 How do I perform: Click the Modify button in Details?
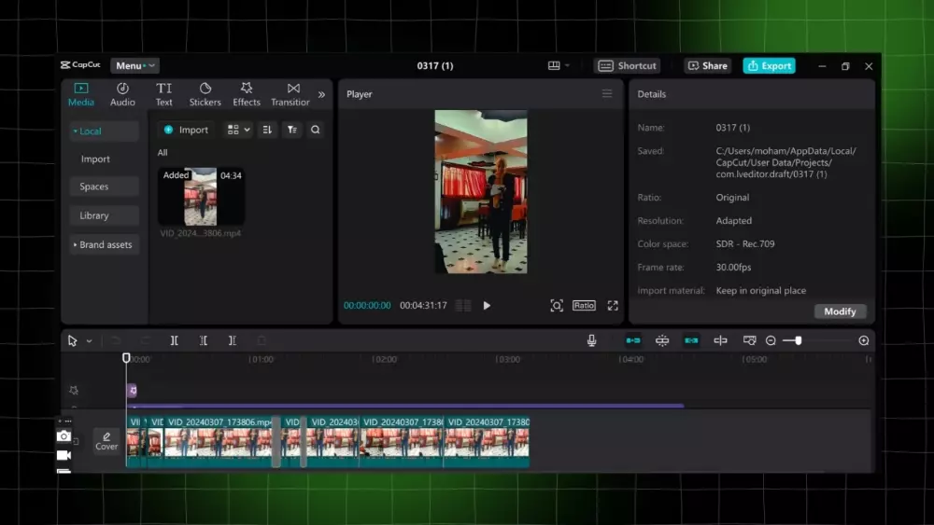839,311
